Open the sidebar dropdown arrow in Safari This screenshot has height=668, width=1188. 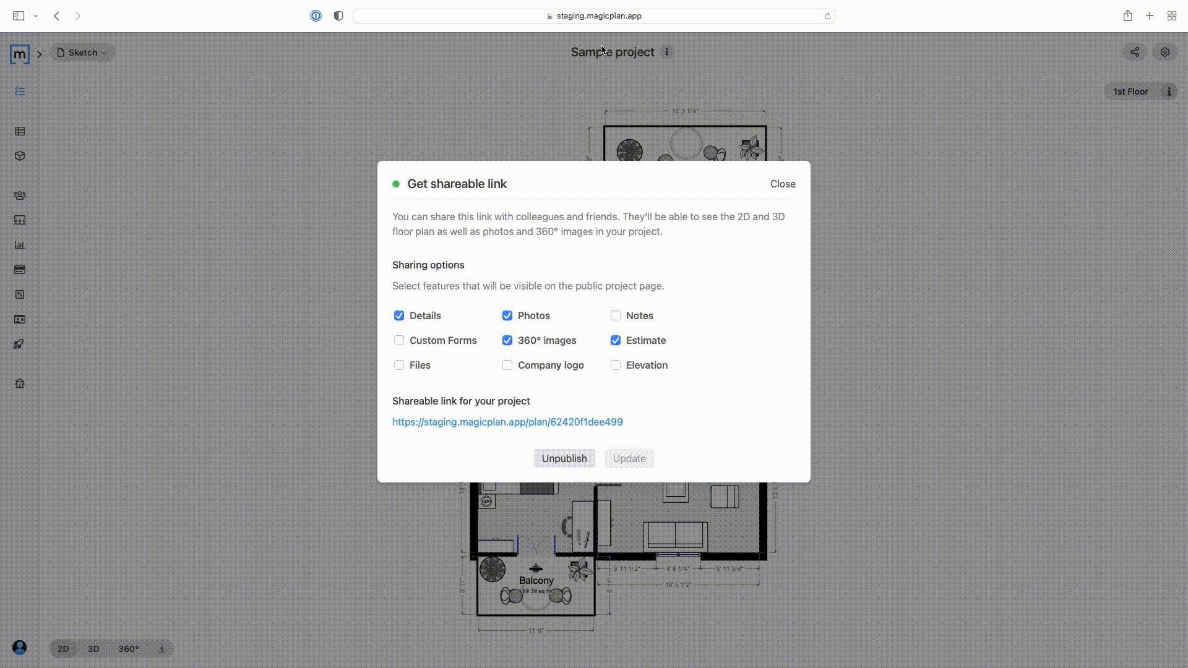[x=35, y=16]
